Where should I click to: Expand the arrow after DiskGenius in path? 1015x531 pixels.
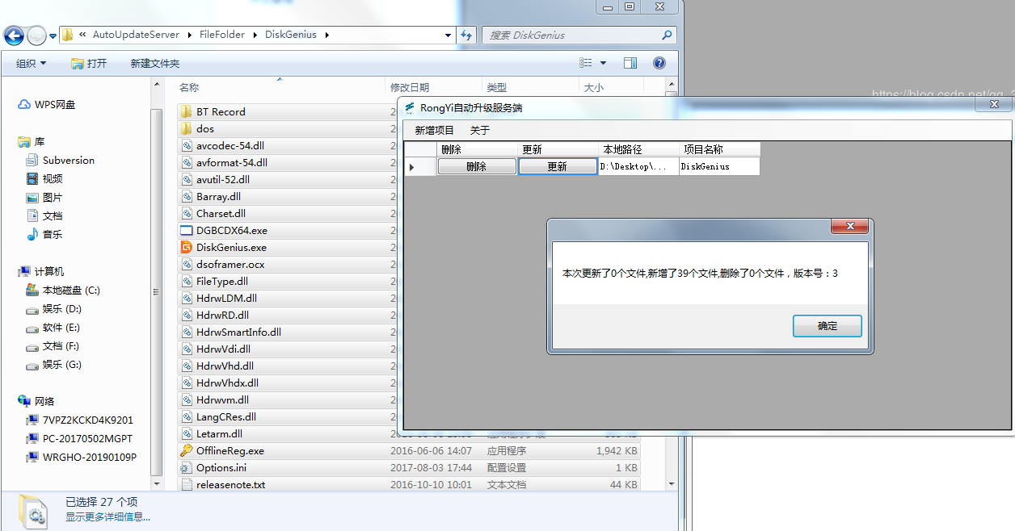pyautogui.click(x=329, y=35)
